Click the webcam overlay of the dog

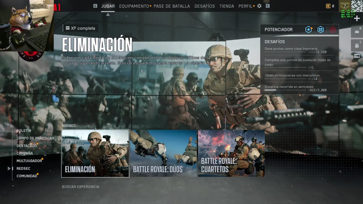[x=27, y=25]
